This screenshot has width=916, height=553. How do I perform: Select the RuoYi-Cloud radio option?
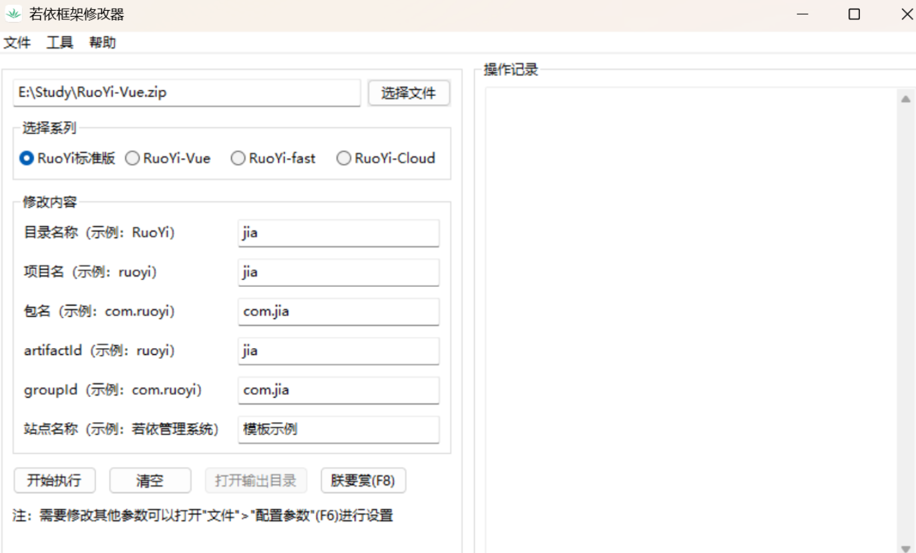[386, 158]
